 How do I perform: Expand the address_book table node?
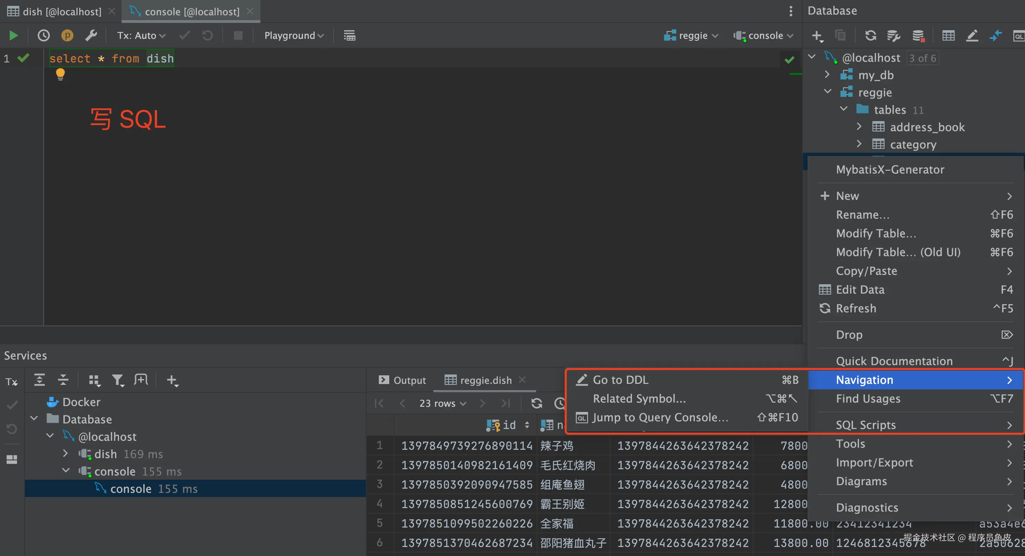tap(859, 126)
